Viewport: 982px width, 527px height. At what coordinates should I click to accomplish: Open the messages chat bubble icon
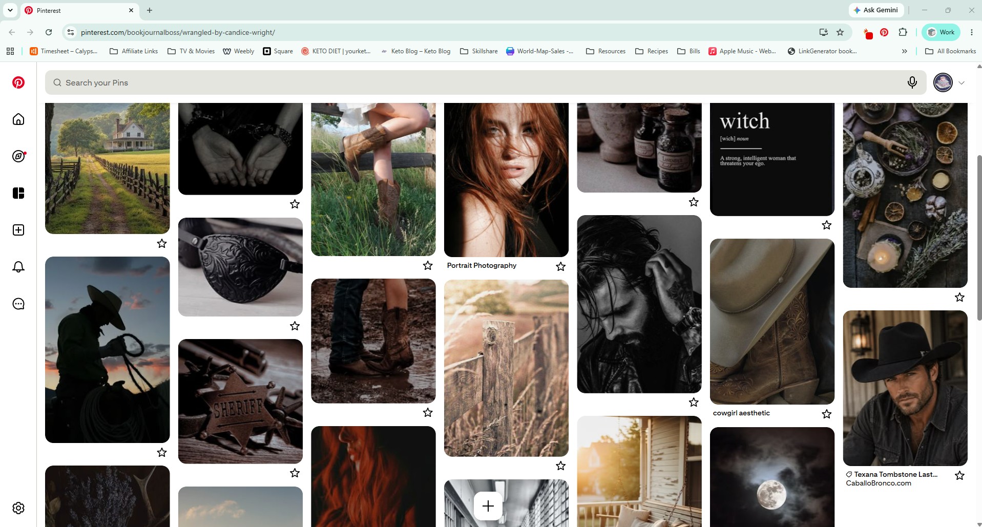point(18,304)
